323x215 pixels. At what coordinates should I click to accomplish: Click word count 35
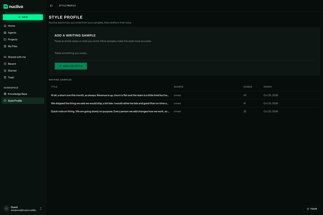(245, 111)
